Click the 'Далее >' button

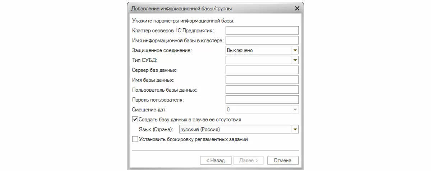tap(249, 160)
